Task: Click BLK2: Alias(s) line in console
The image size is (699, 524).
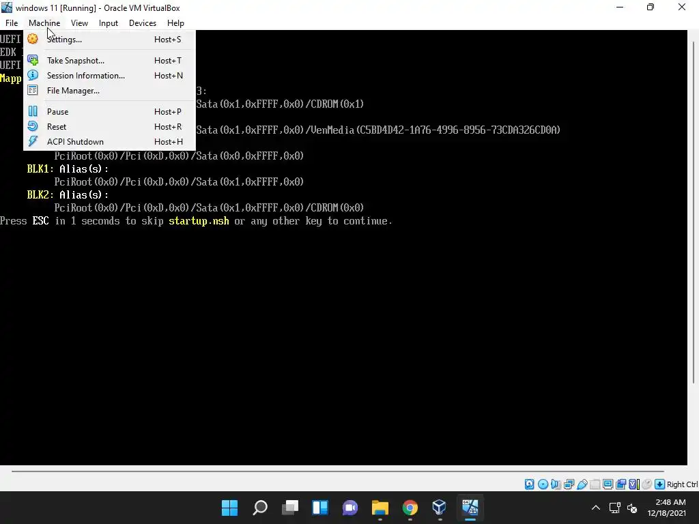Action: click(x=68, y=194)
